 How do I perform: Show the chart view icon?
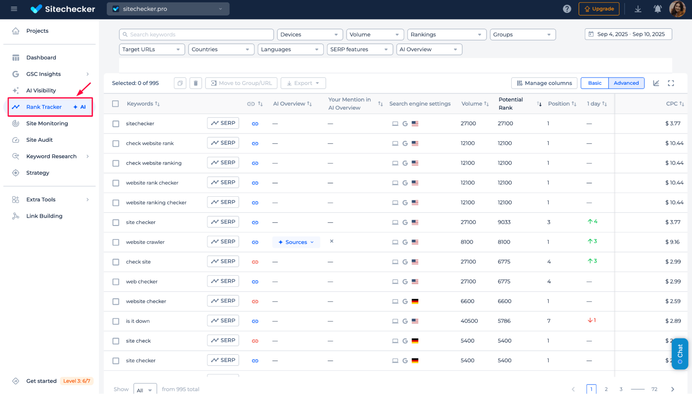pos(656,83)
